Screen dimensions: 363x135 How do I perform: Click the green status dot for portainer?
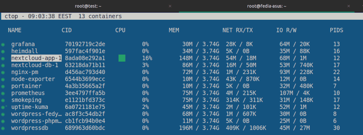pos(3,86)
